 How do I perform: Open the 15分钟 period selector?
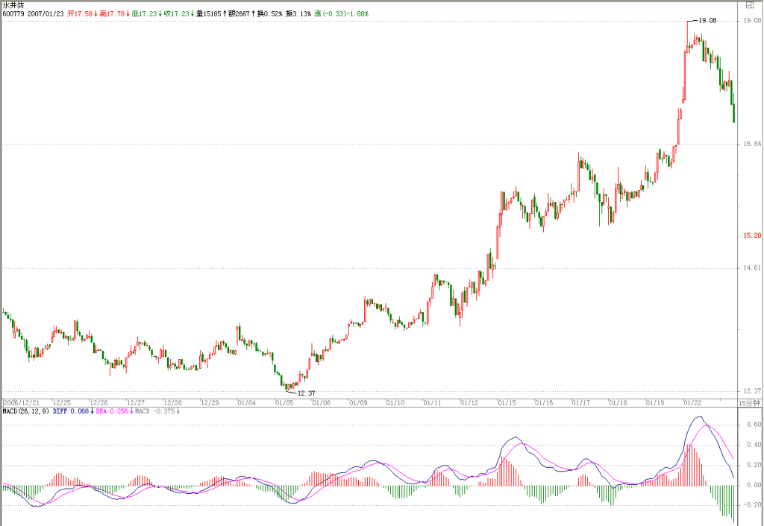pyautogui.click(x=749, y=403)
